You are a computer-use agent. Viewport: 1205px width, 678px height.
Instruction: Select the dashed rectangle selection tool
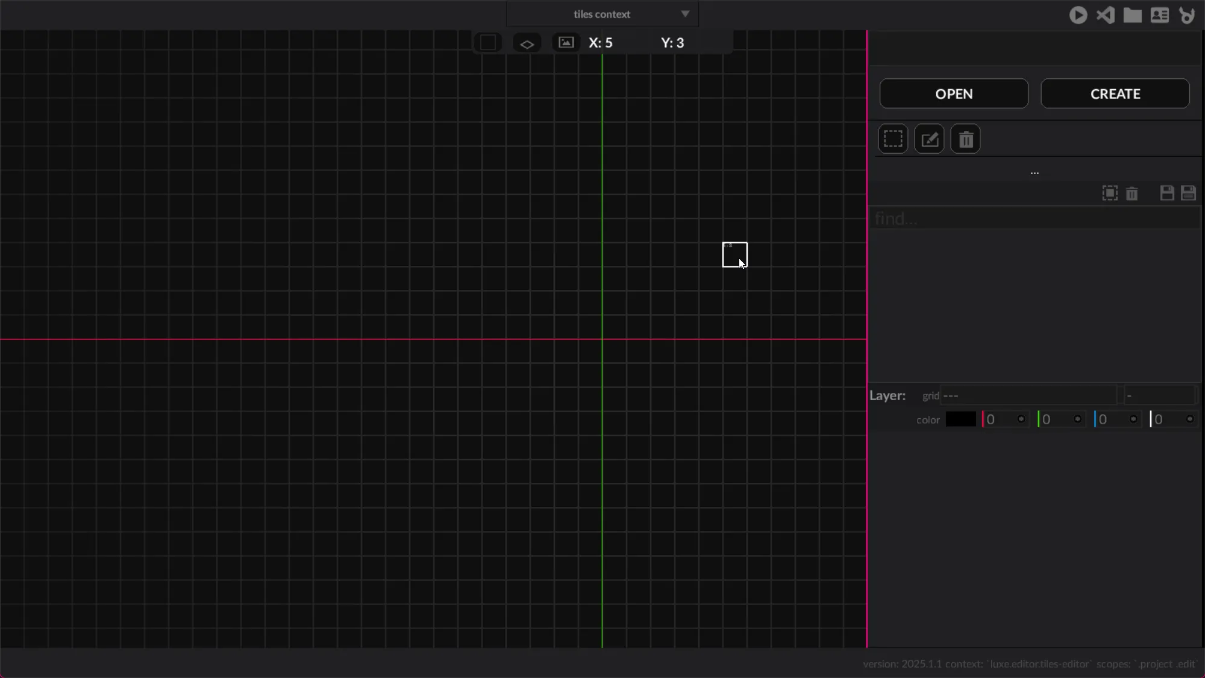click(893, 139)
